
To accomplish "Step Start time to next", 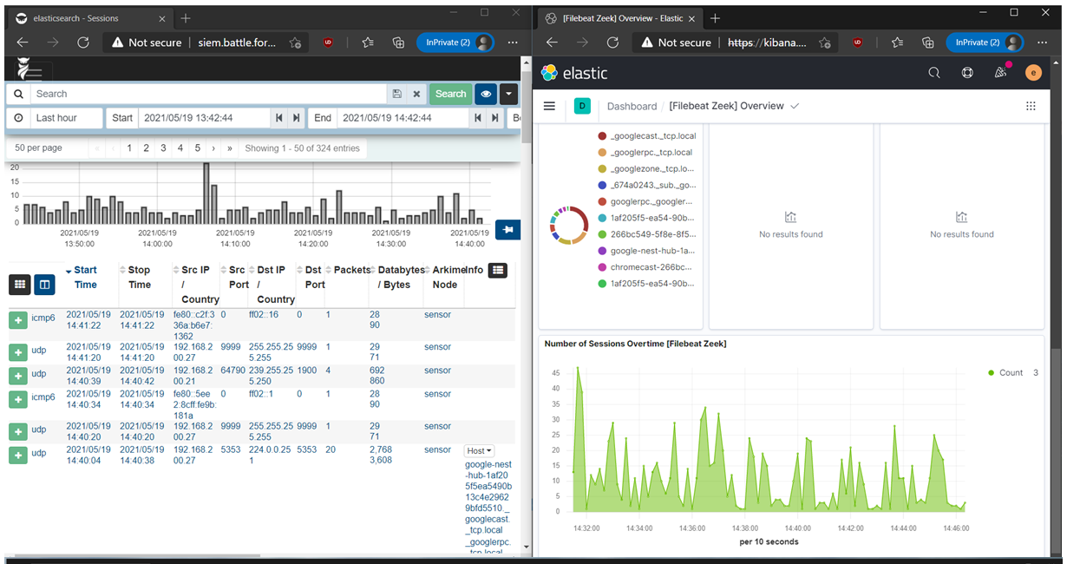I will tap(296, 118).
